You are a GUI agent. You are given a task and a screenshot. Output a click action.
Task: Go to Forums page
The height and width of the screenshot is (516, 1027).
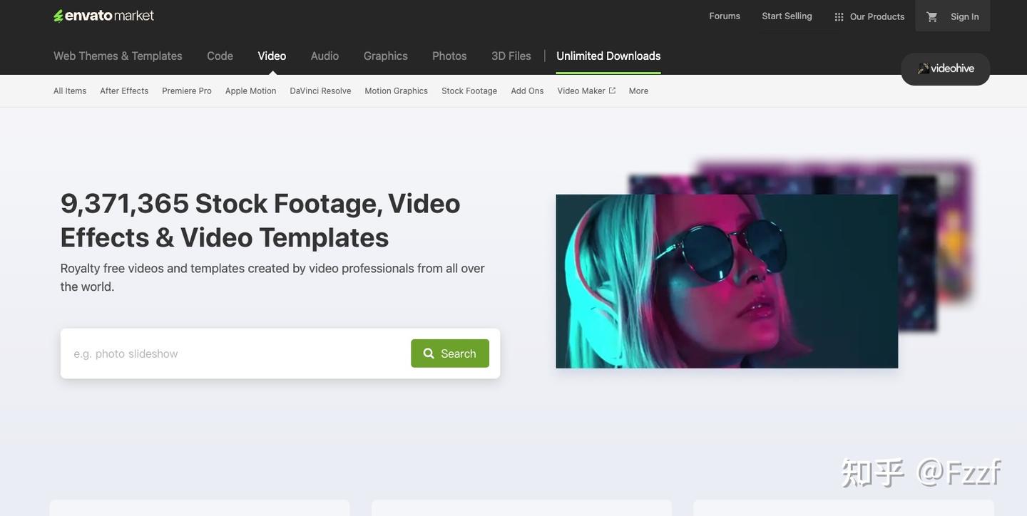click(725, 16)
